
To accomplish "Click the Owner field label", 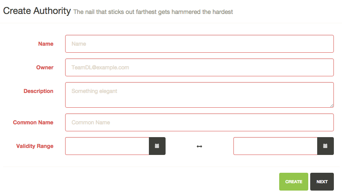I will click(45, 67).
